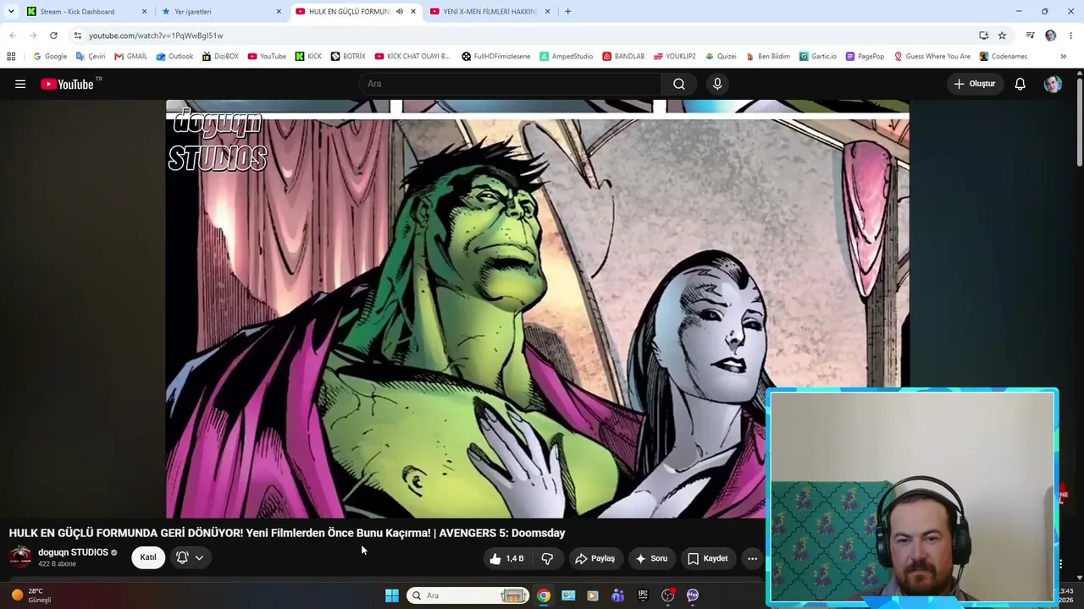Screen dimensions: 1084x609
Task: Open the DiziBOX bookmark
Action: [220, 57]
